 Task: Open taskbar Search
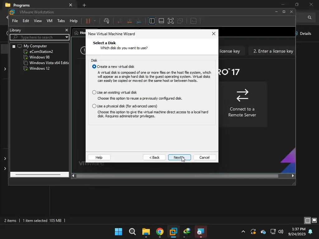tap(132, 232)
